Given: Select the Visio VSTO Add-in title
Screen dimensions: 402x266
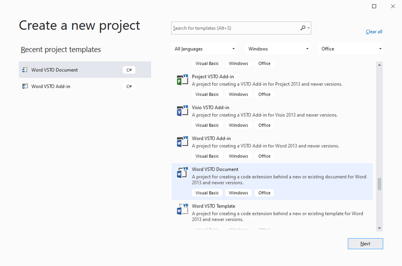Looking at the screenshot, I should coord(211,108).
